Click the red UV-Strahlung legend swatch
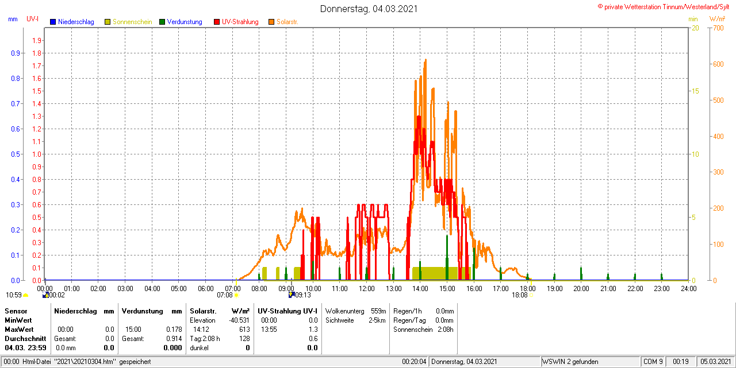736x368 pixels. [x=217, y=22]
